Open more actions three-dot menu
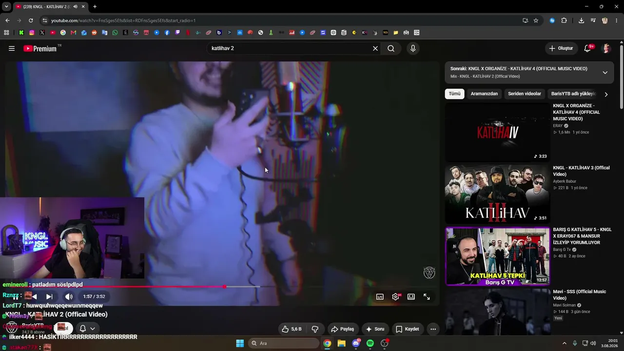This screenshot has height=351, width=624. (x=433, y=329)
